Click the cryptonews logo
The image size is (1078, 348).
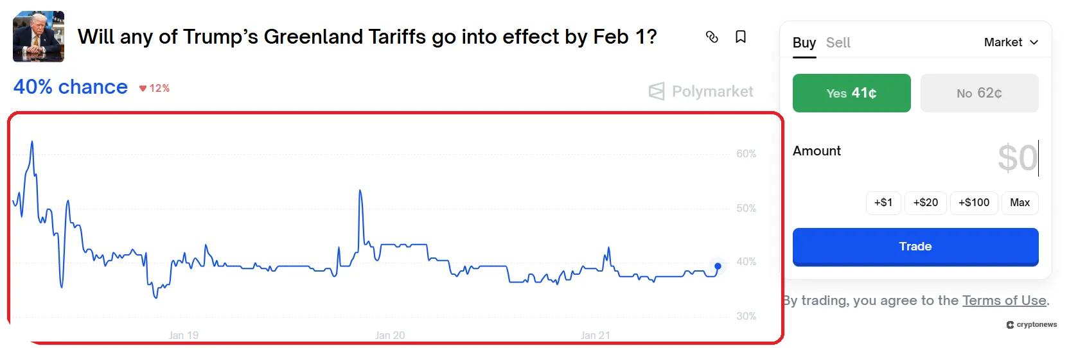1032,325
